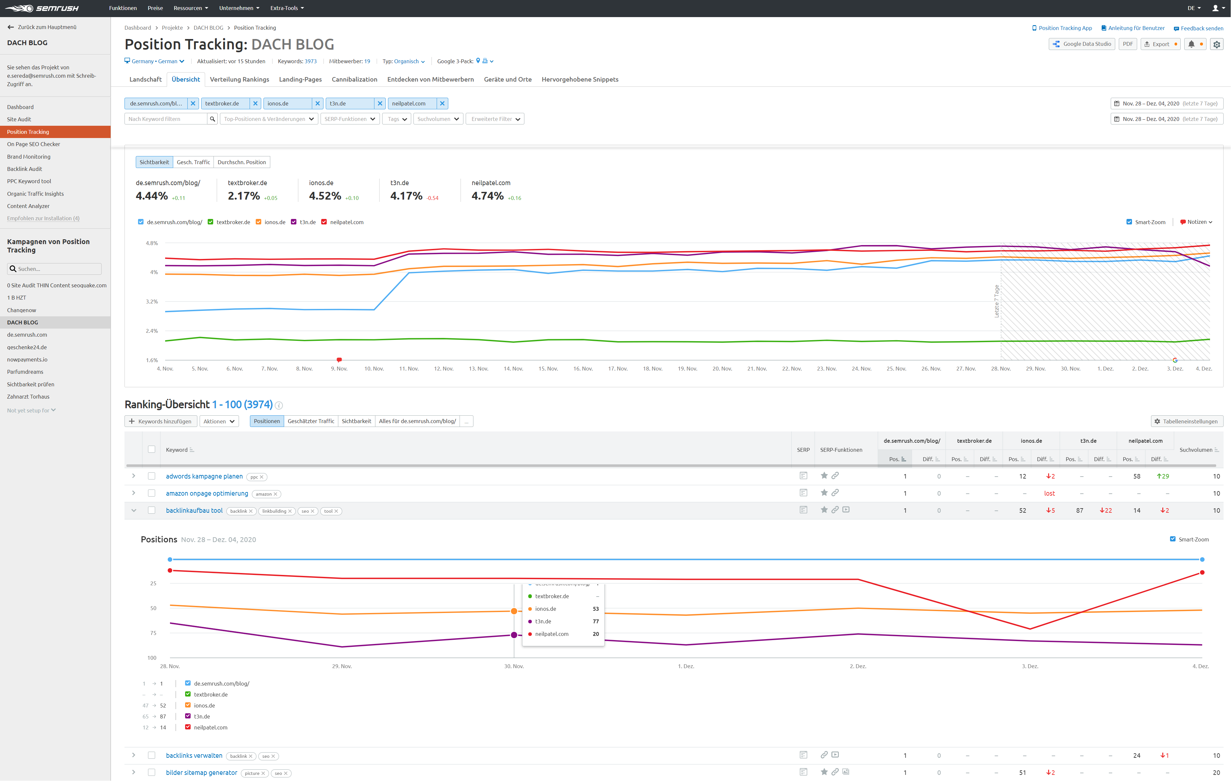Expand the backlinks verwalten keyword row
This screenshot has width=1231, height=781.
point(134,755)
